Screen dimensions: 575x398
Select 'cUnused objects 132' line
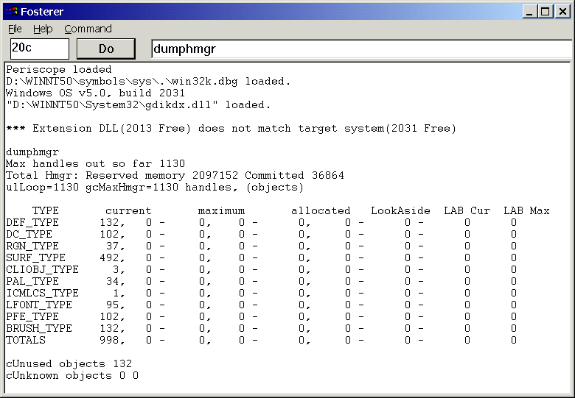click(69, 364)
